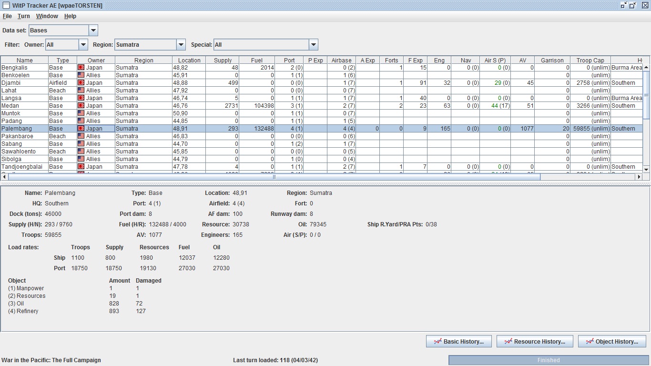Click the Japan flag icon in the Langsa row
Viewport: 651px width, 366px height.
[x=81, y=98]
